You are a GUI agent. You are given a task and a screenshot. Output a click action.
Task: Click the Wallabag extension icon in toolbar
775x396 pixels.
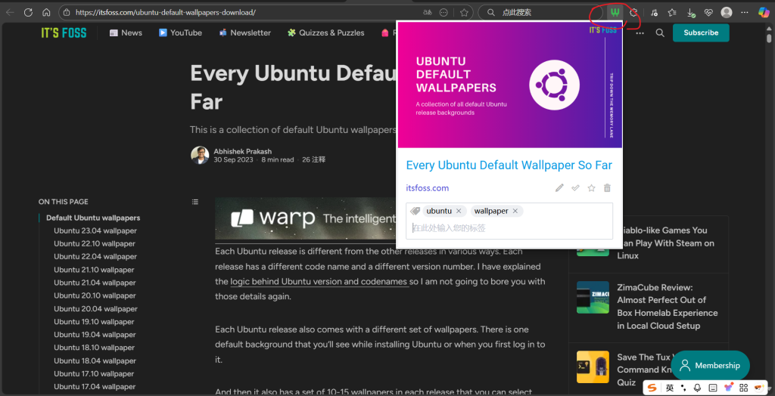tap(616, 13)
